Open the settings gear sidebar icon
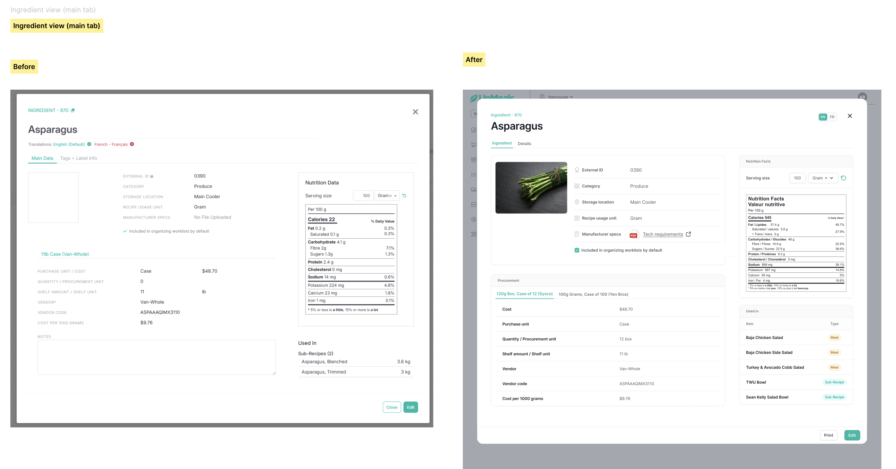 point(474,220)
